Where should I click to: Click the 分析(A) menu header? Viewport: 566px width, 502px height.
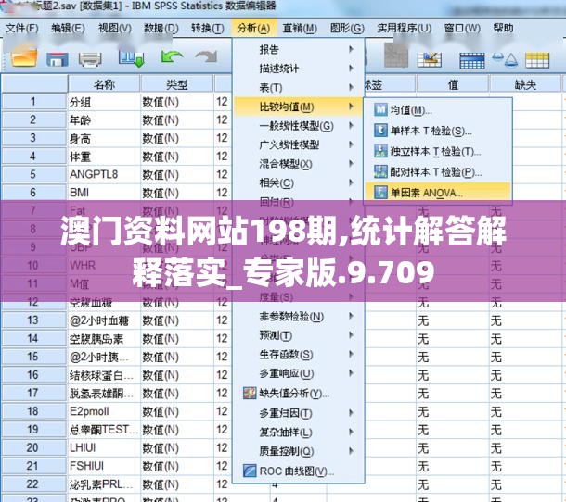pos(253,28)
